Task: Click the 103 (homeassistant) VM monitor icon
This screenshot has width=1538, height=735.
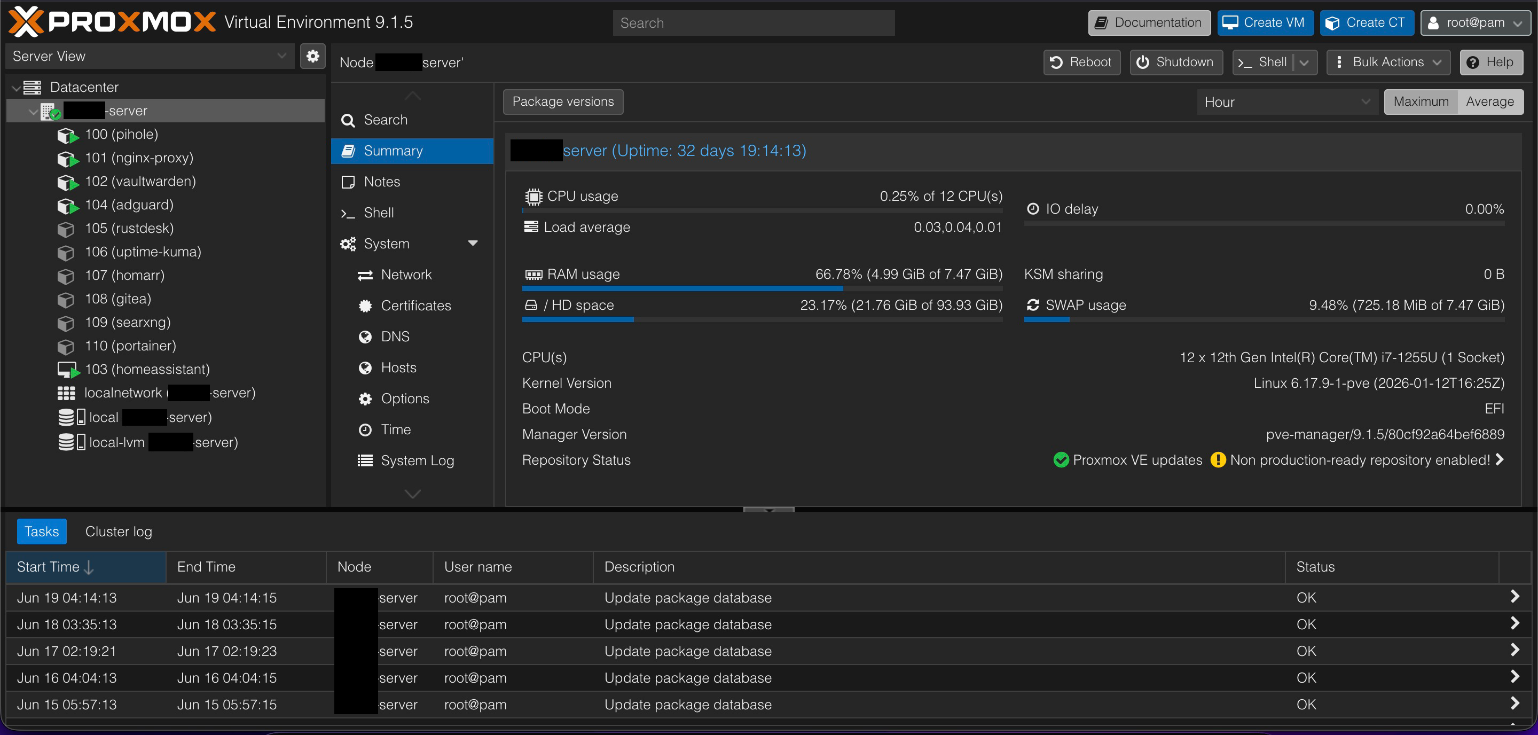Action: (x=68, y=370)
